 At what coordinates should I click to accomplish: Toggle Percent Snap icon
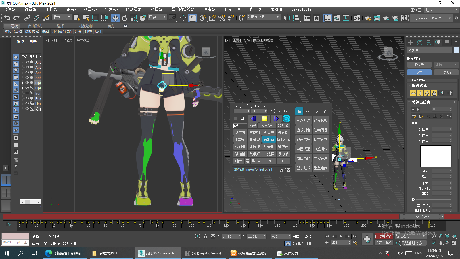coord(222,18)
